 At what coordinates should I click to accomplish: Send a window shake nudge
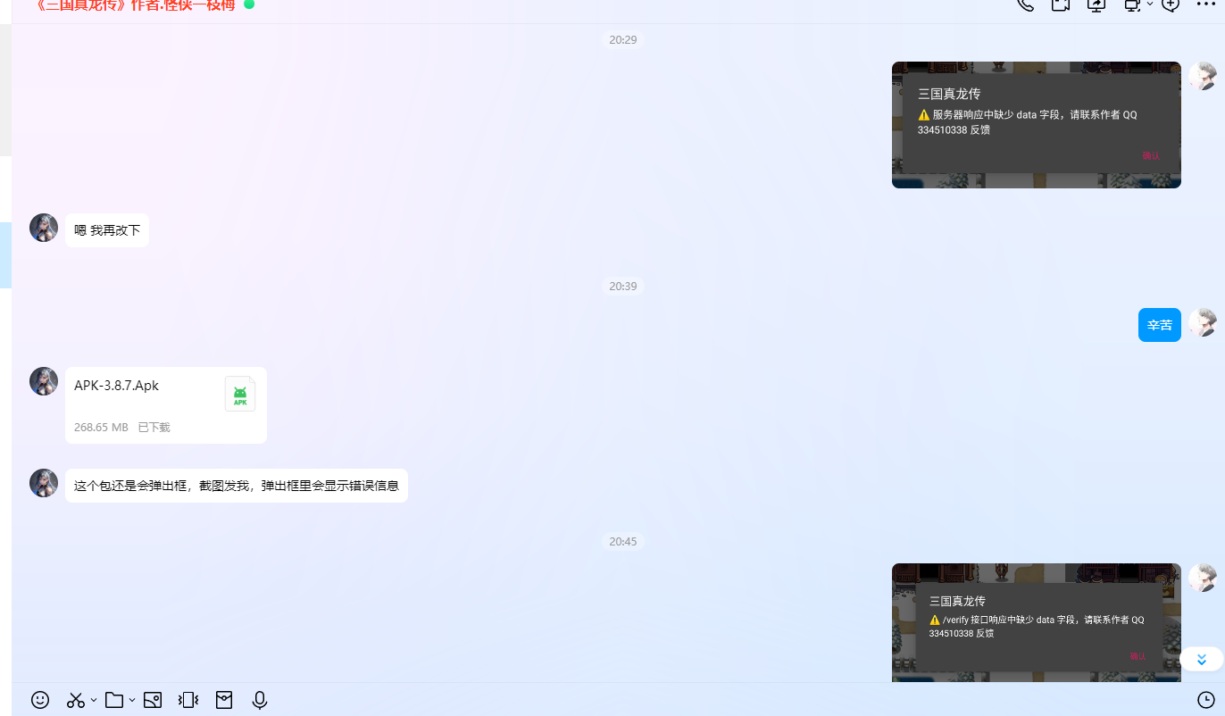(188, 700)
